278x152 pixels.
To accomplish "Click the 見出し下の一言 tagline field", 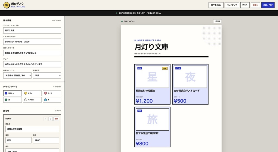I will coord(32,53).
